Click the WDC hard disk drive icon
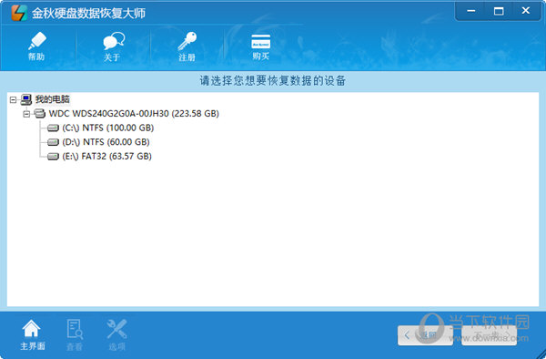Viewport: 546px width, 359px height. [40, 113]
